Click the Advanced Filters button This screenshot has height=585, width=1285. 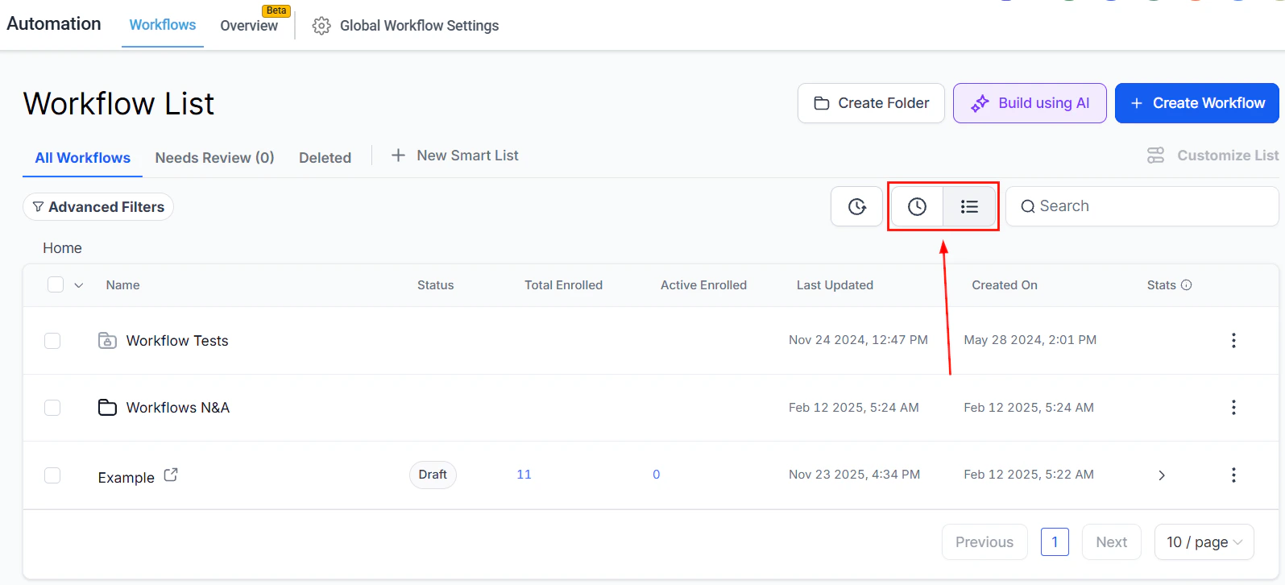point(98,207)
